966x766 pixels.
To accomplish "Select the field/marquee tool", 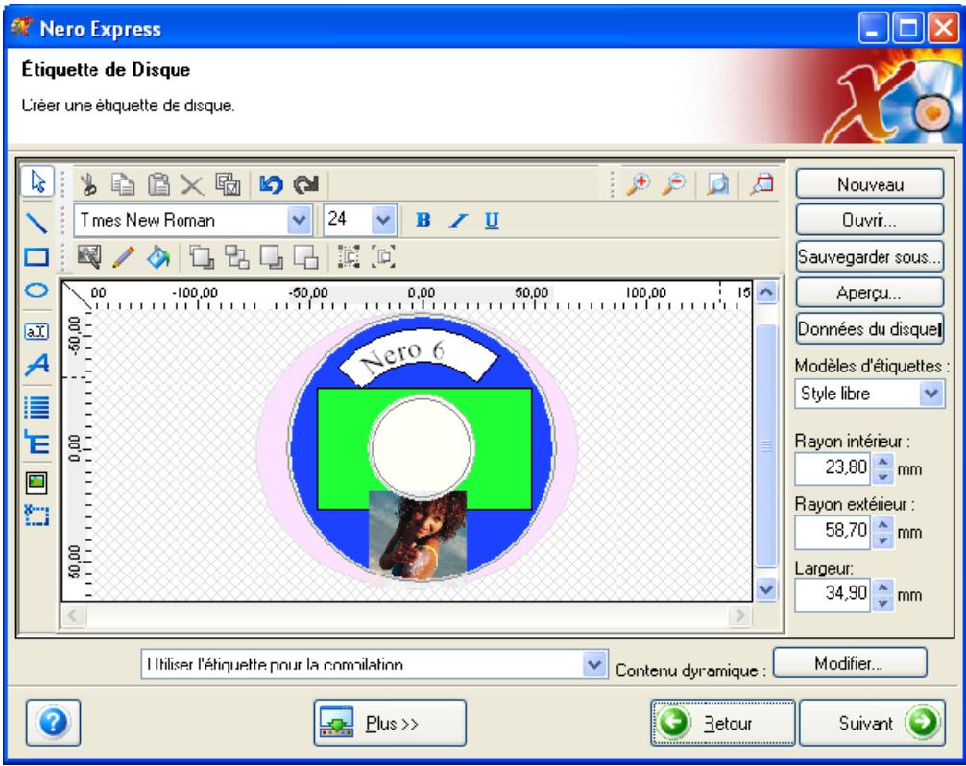I will 36,515.
